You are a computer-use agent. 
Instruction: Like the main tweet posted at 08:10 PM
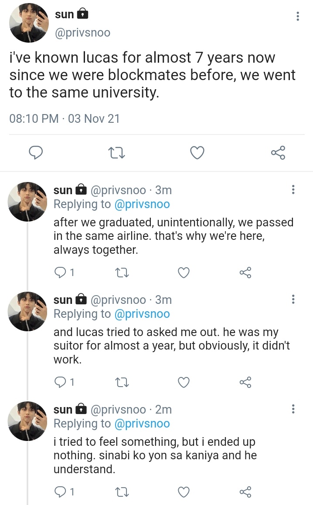coord(197,153)
